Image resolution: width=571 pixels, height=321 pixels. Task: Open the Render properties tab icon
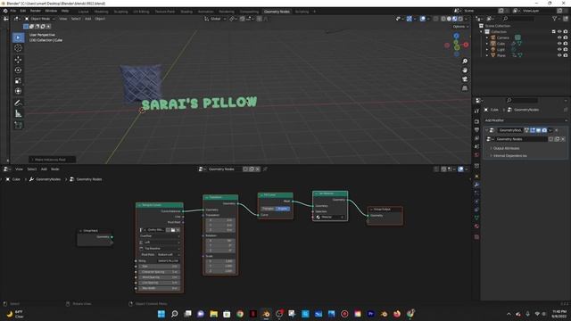click(476, 121)
